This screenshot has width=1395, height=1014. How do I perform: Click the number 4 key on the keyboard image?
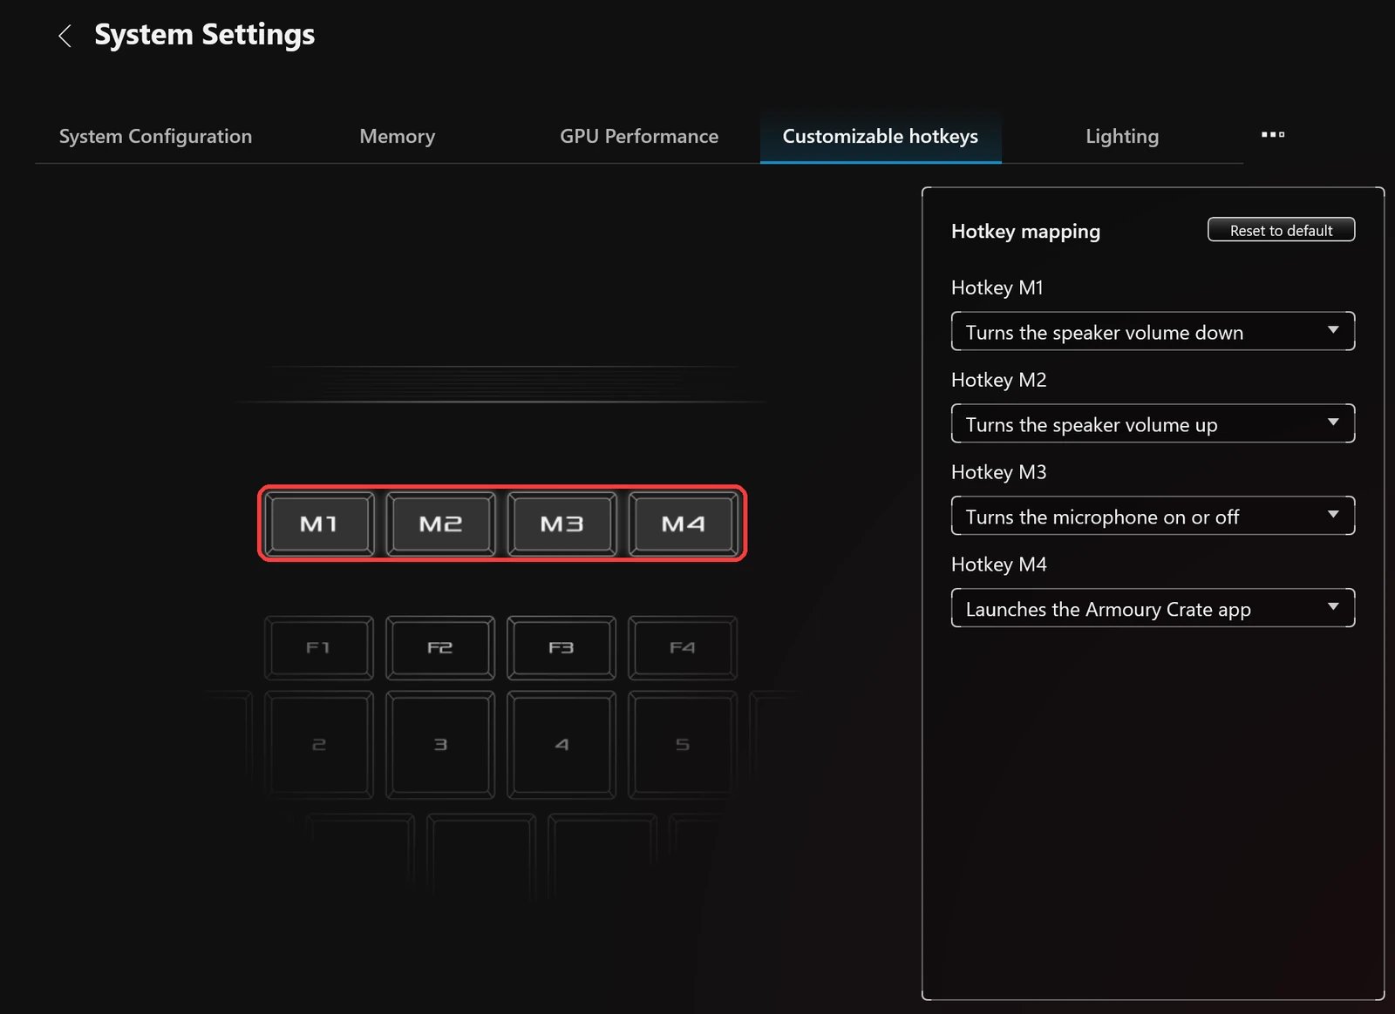click(561, 745)
